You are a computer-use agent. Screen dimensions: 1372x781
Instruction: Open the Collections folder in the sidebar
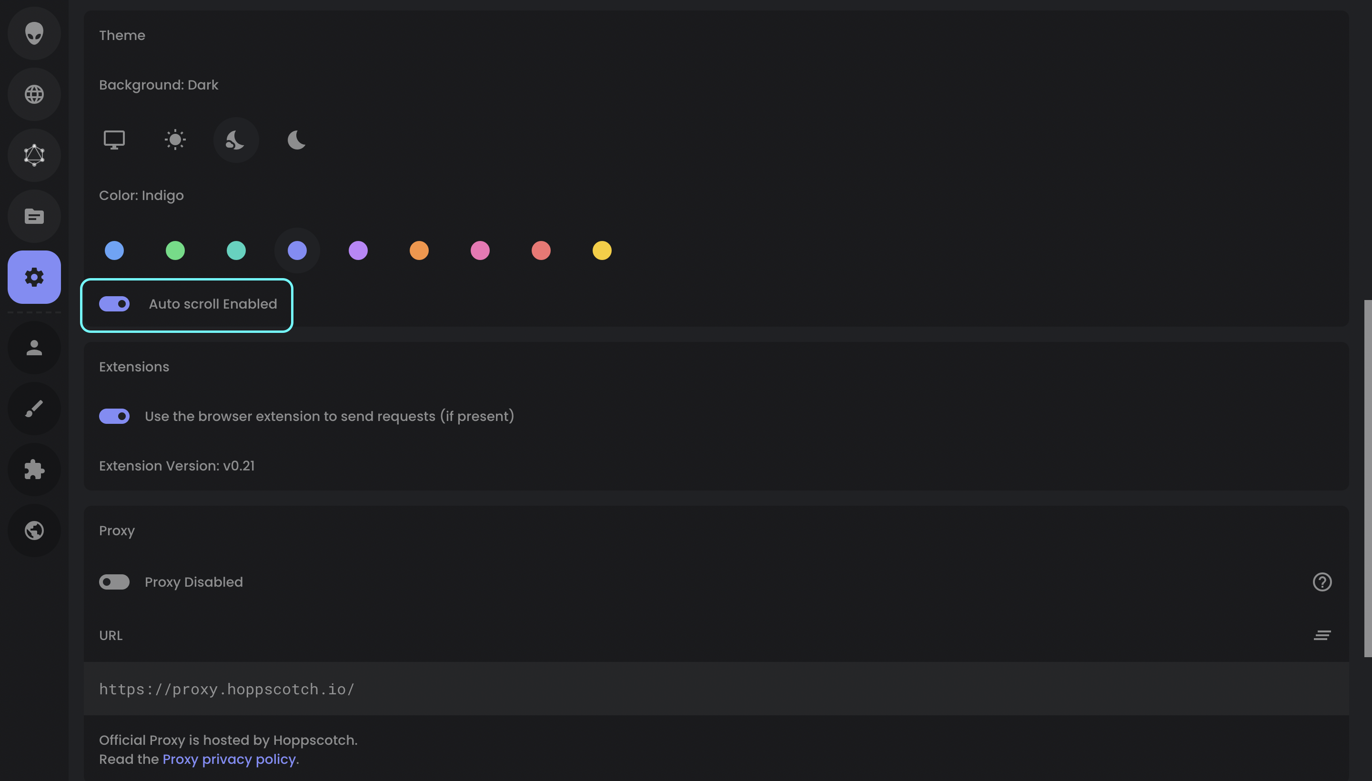click(x=34, y=216)
